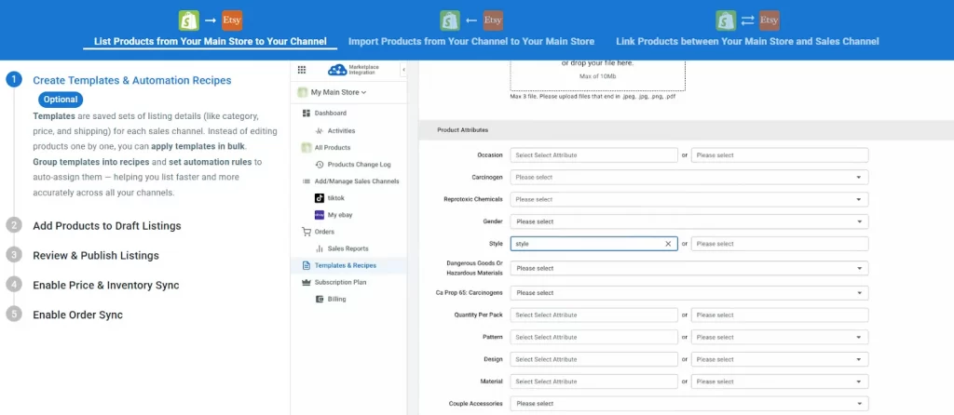Image resolution: width=954 pixels, height=415 pixels.
Task: Open Sales Reports in the sidebar
Action: click(x=348, y=248)
